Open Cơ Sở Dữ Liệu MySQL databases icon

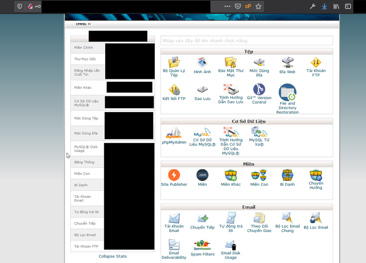tap(202, 132)
